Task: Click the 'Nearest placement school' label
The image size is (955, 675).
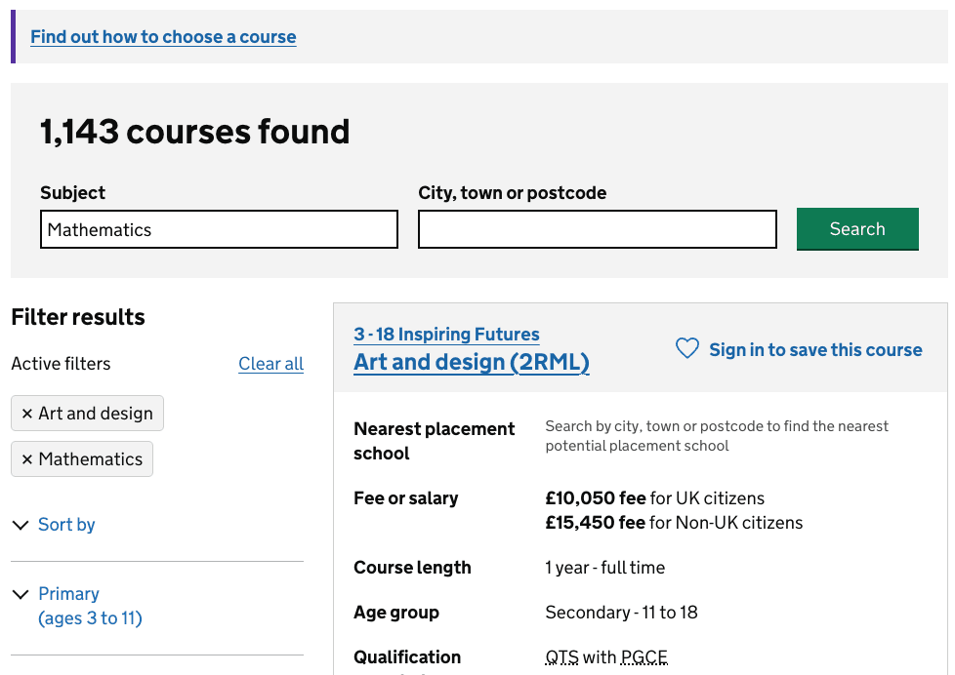Action: (x=435, y=441)
